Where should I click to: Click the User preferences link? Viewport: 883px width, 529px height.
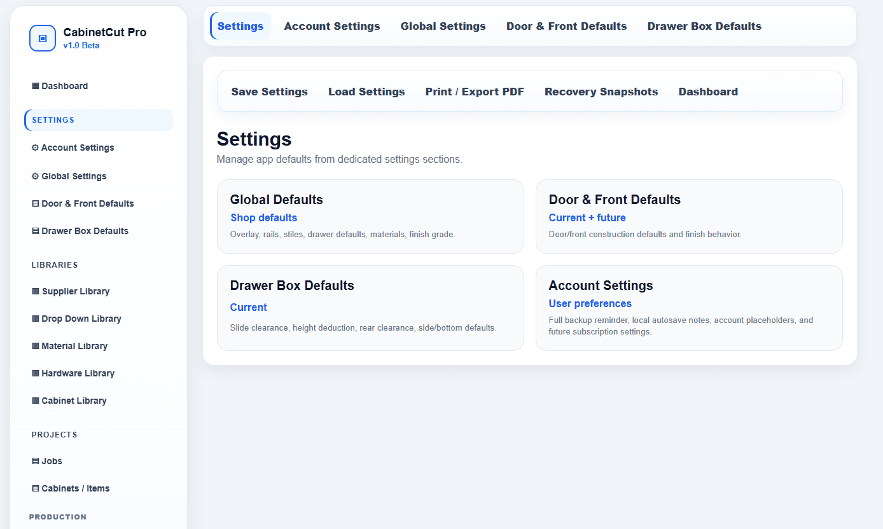590,303
